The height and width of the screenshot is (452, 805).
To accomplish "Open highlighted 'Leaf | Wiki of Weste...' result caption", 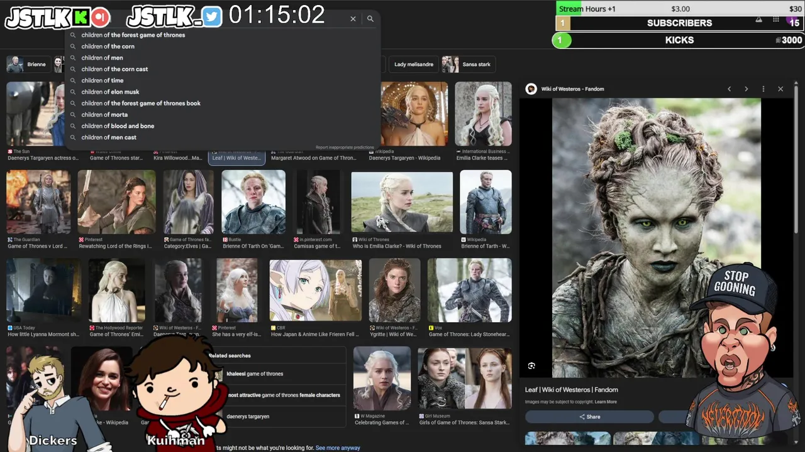I will coord(236,158).
